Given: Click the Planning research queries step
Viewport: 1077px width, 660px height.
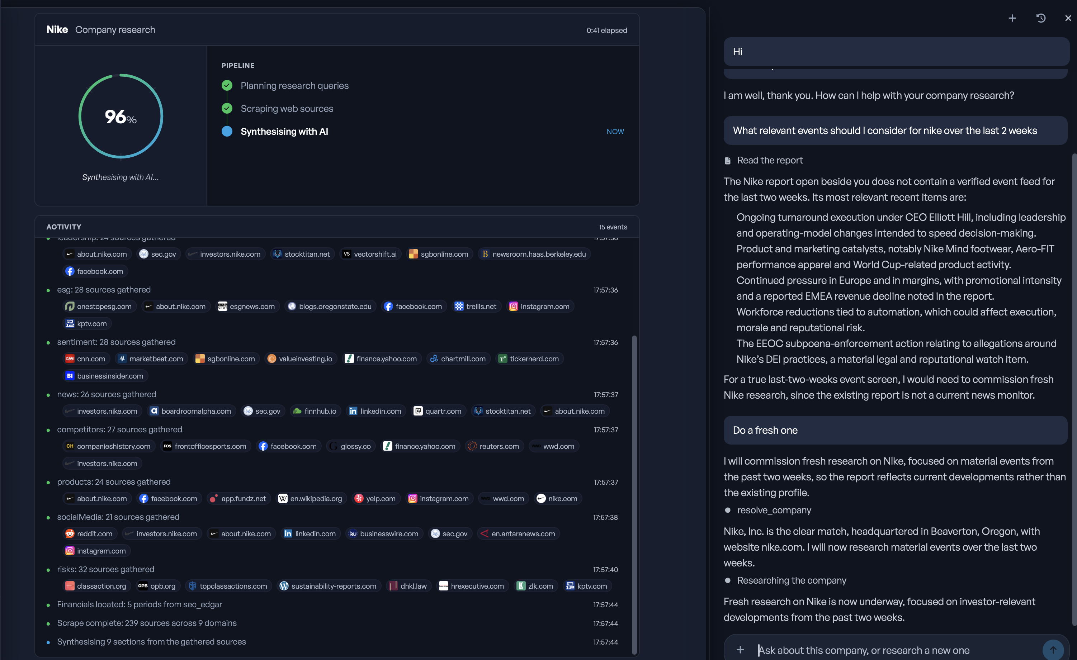Looking at the screenshot, I should pyautogui.click(x=285, y=86).
